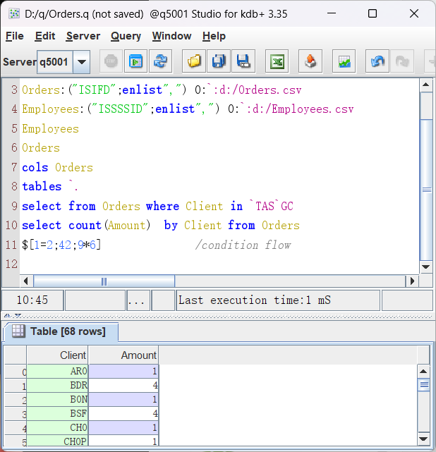Click the Save As double-floppy icon
This screenshot has width=436, height=452.
click(x=219, y=62)
